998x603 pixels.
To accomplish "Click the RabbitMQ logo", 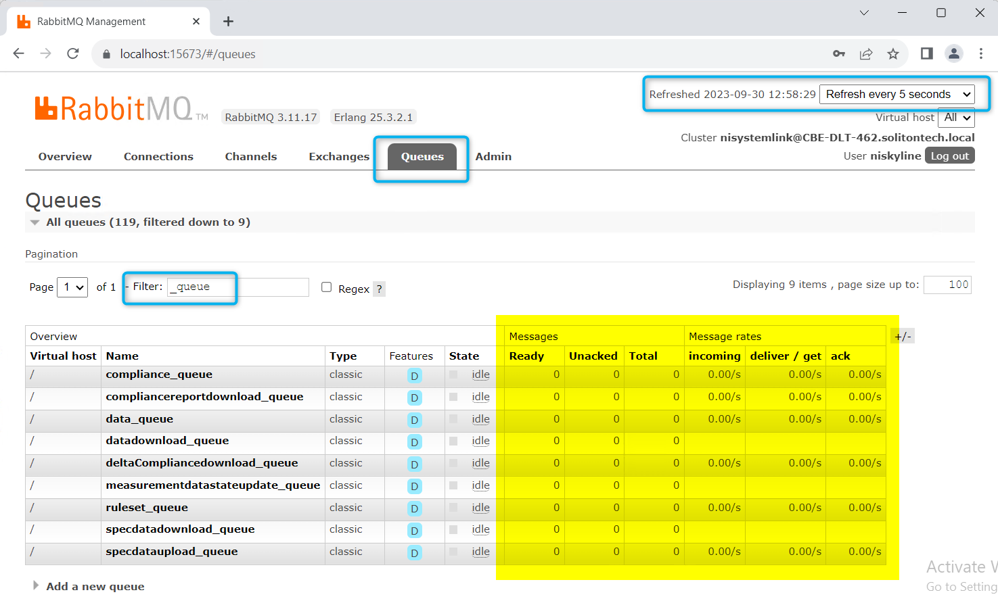I will click(x=121, y=108).
